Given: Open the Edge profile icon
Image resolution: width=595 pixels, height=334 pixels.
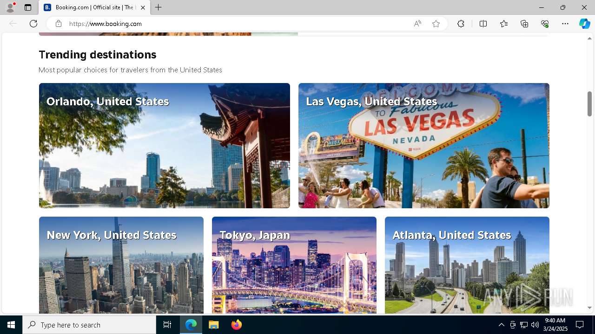Looking at the screenshot, I should pos(10,7).
